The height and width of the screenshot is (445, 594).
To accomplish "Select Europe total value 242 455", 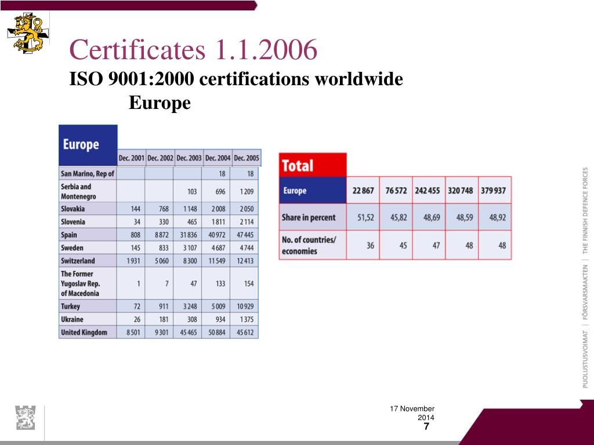I will pos(428,190).
